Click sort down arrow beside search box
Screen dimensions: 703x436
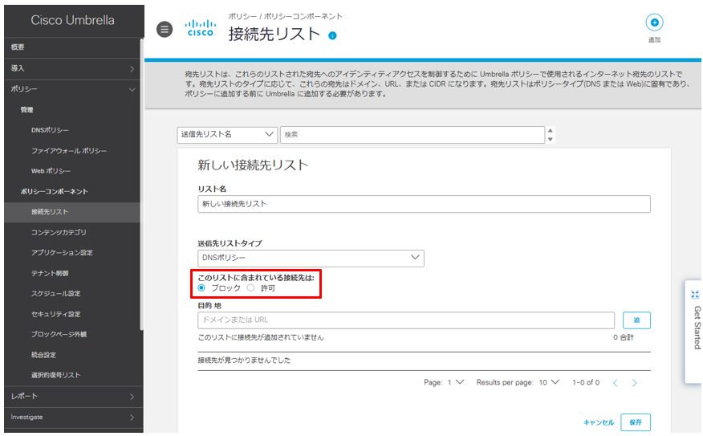(551, 139)
